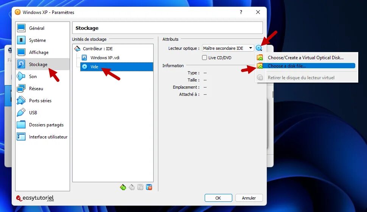Open Interface utilisateur settings
Image resolution: width=367 pixels, height=212 pixels.
click(43, 137)
